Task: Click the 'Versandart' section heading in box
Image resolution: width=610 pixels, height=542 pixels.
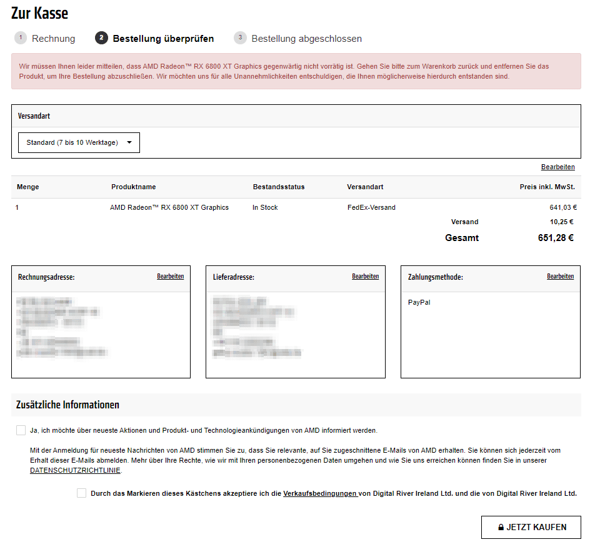Action: pos(34,116)
